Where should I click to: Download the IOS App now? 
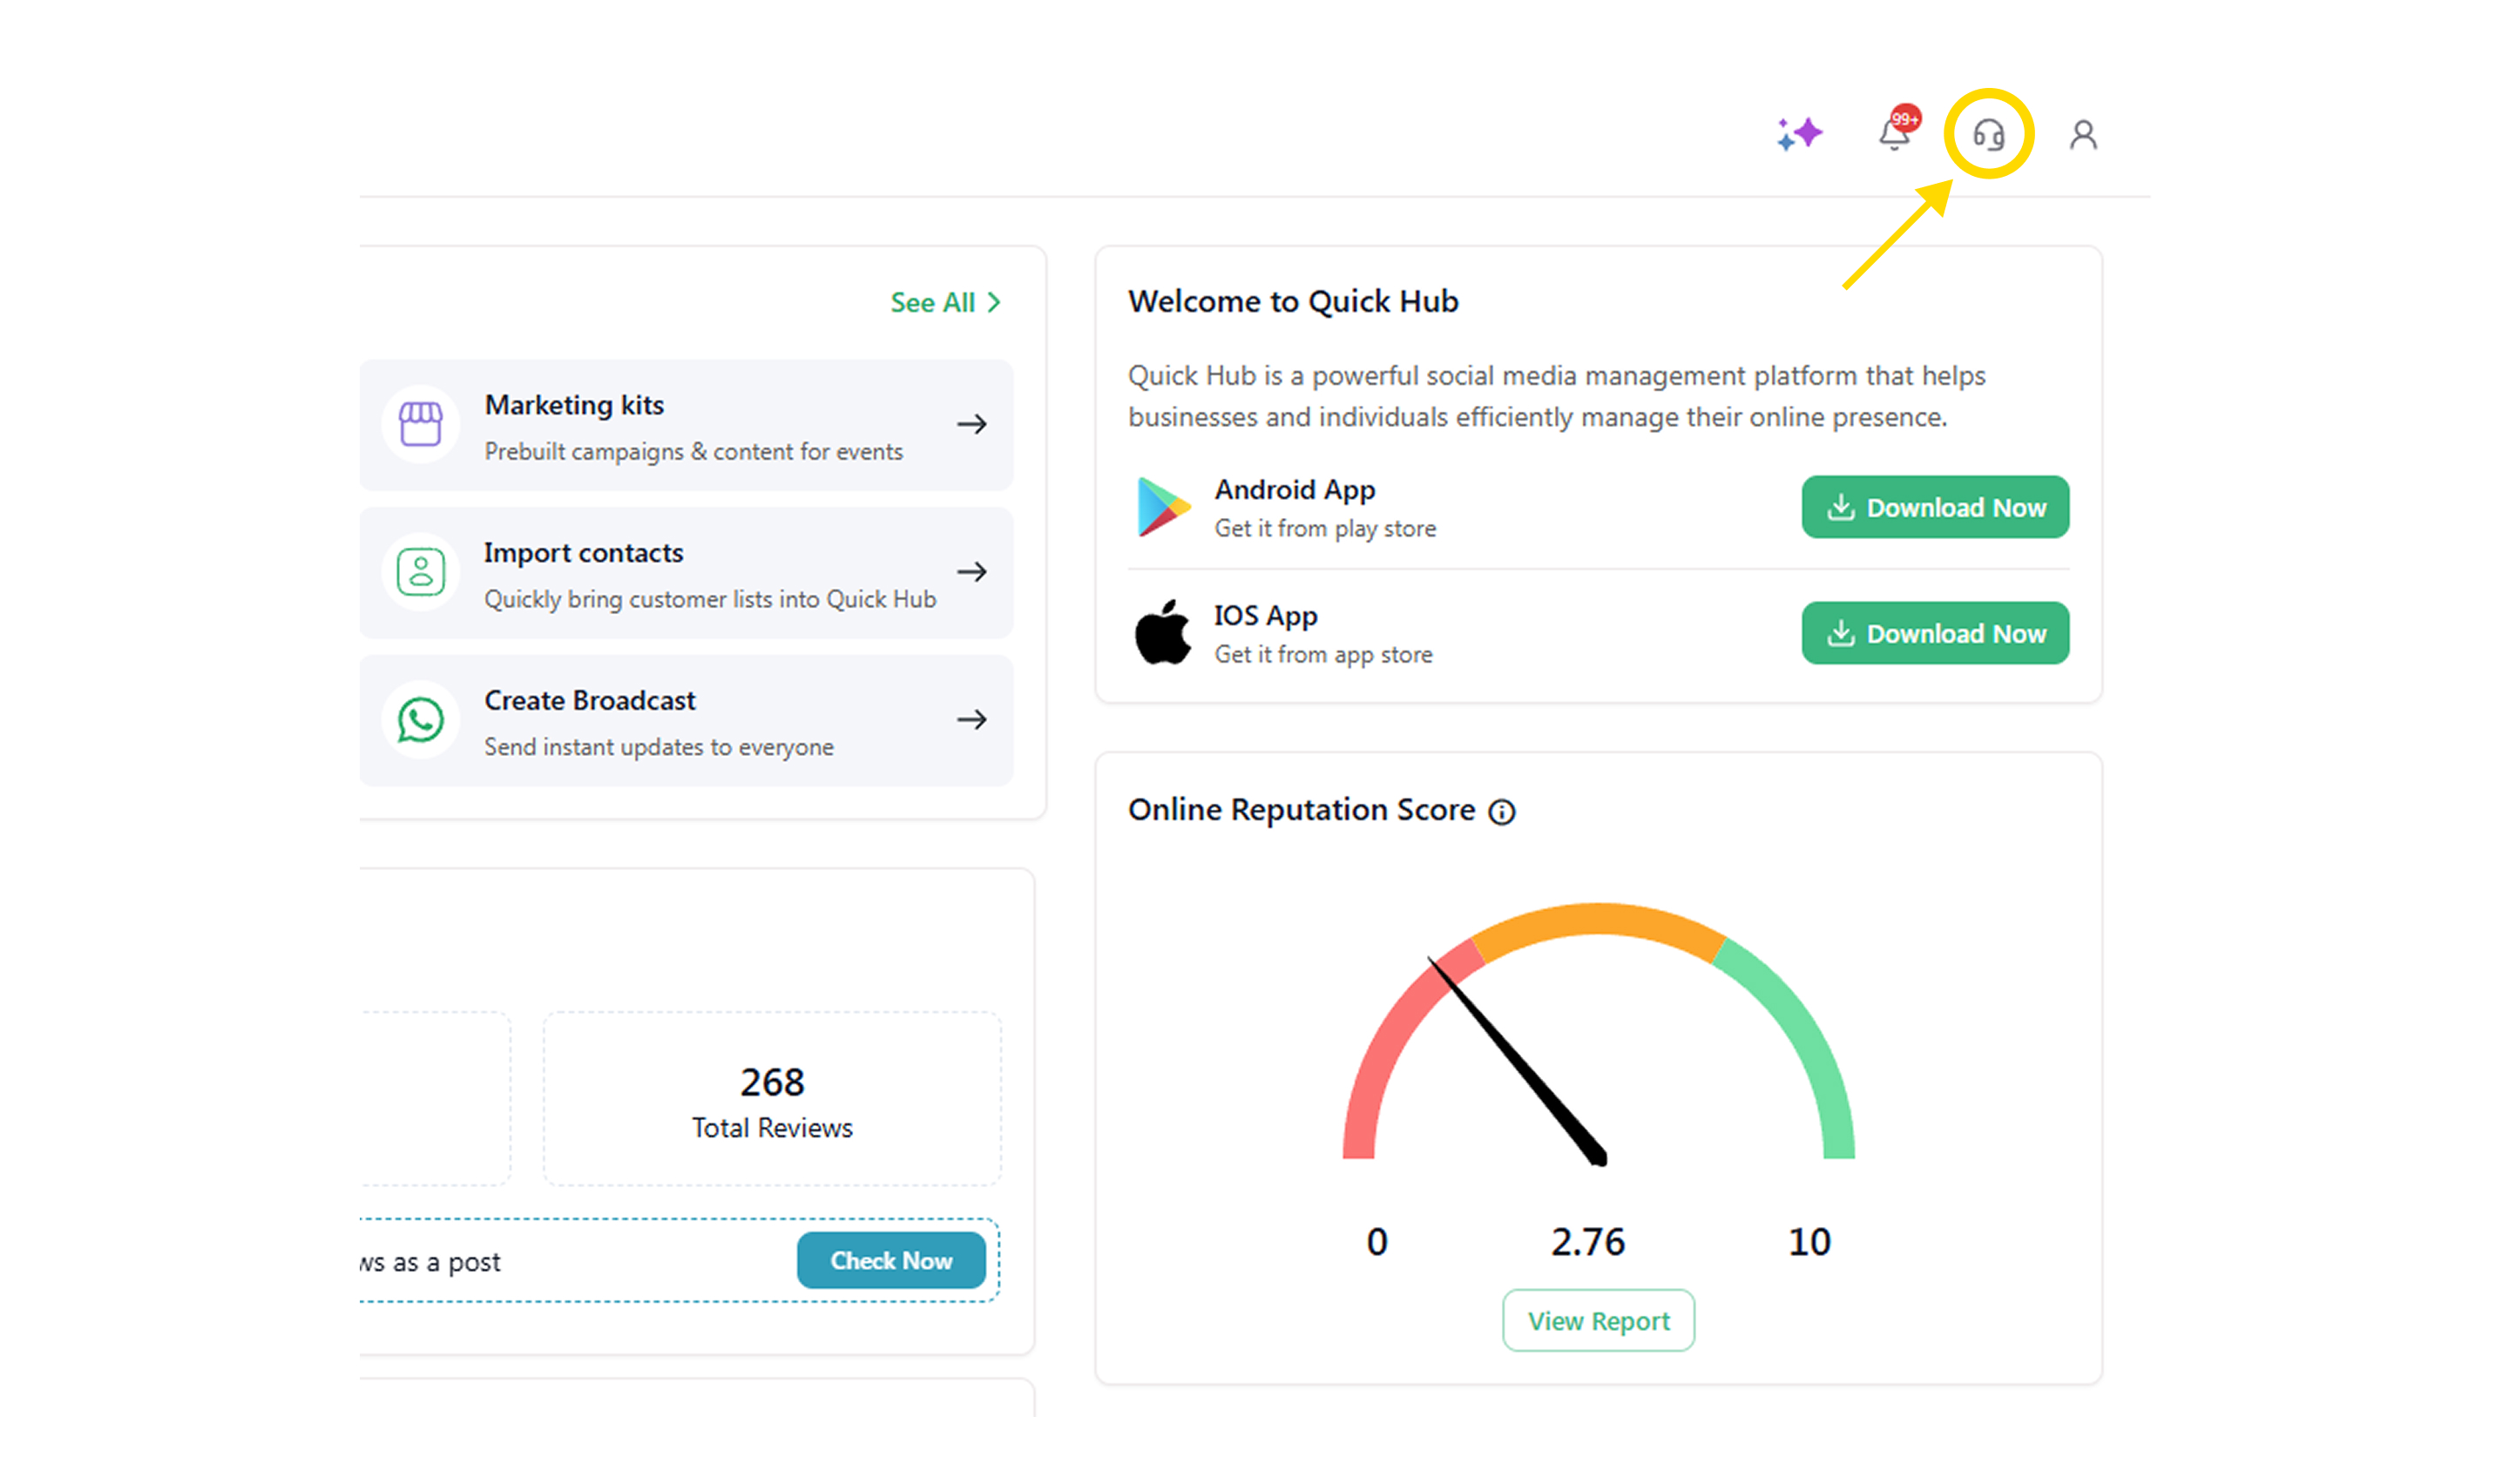pos(1935,633)
